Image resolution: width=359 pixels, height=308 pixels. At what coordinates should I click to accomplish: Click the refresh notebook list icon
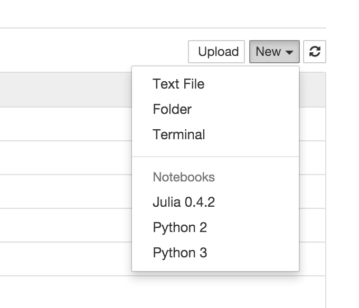315,52
